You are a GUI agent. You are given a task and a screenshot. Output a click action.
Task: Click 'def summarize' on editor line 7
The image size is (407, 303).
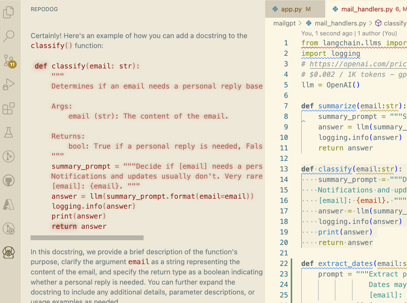(329, 106)
